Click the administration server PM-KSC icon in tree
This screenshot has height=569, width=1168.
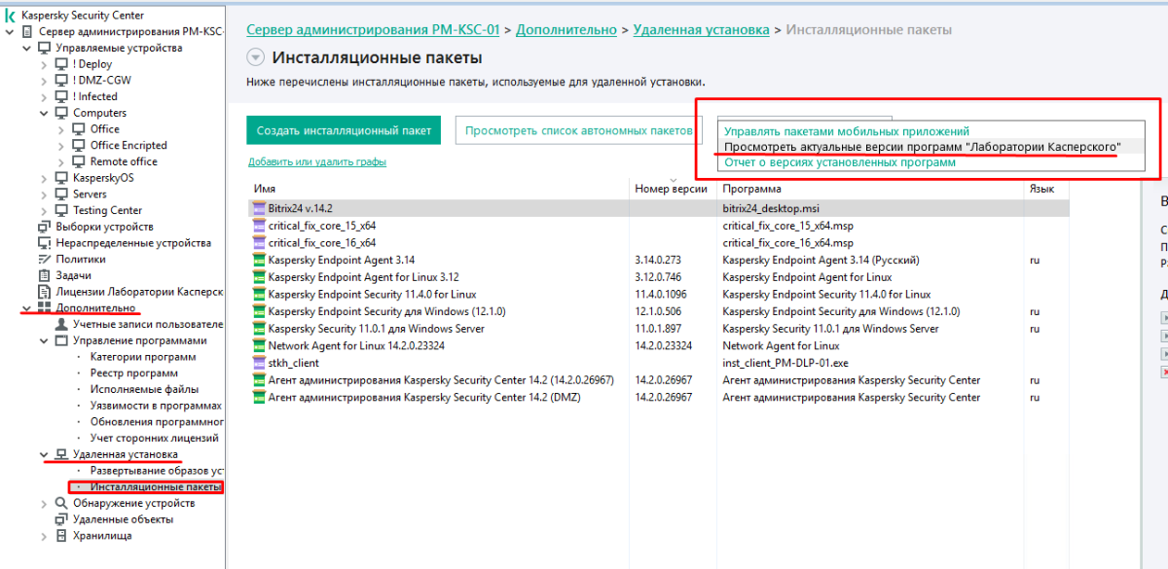click(27, 32)
